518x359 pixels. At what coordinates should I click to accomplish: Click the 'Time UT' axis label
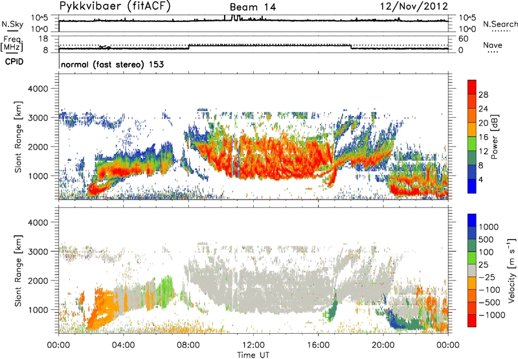[x=253, y=355]
